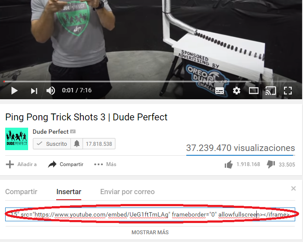Click the Compartir share arrow button
The image size is (303, 242).
(x=66, y=164)
